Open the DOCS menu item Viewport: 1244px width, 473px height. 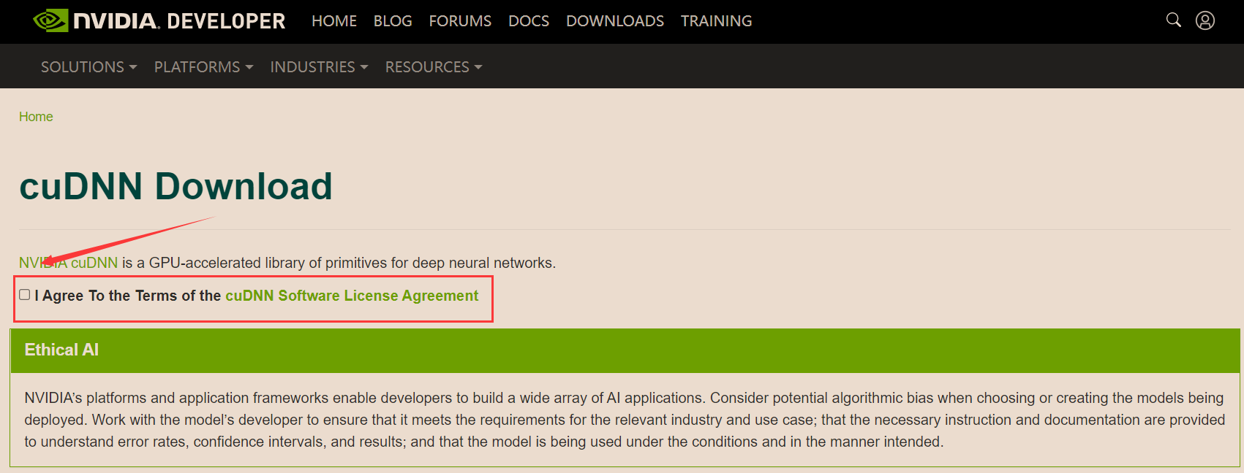pyautogui.click(x=529, y=21)
